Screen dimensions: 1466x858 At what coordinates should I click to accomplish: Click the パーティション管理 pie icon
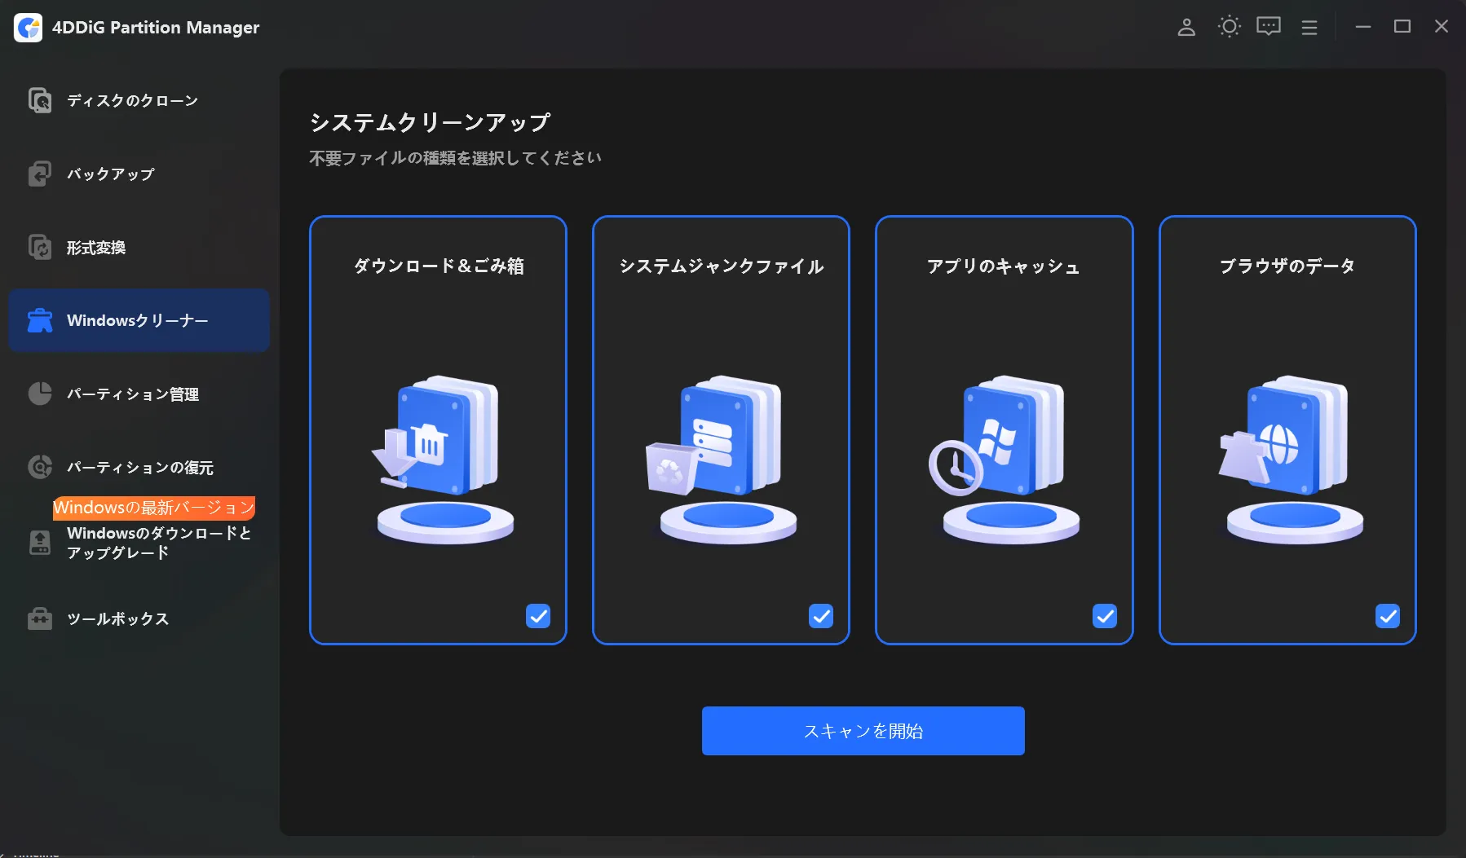click(x=40, y=394)
